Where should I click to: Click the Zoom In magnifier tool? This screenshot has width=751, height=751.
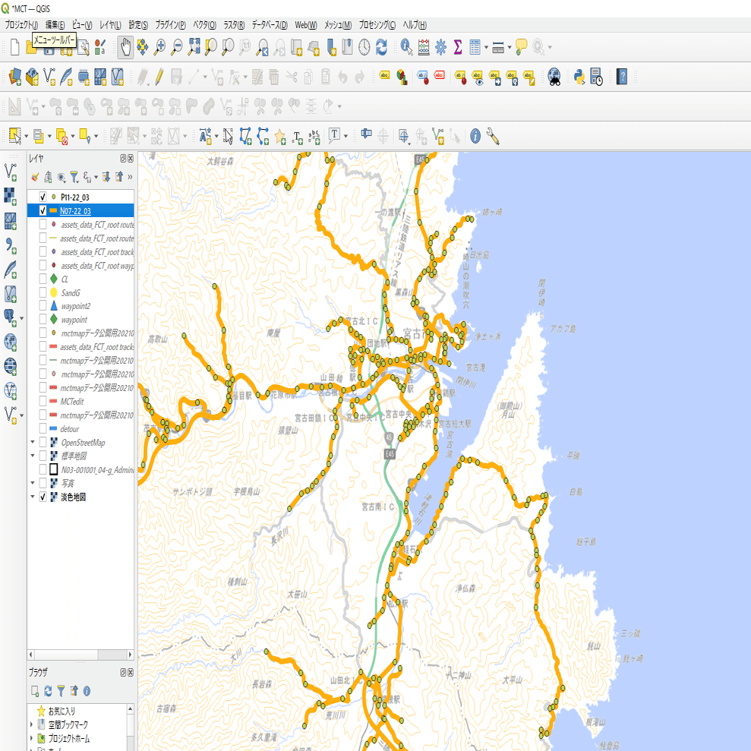(159, 47)
